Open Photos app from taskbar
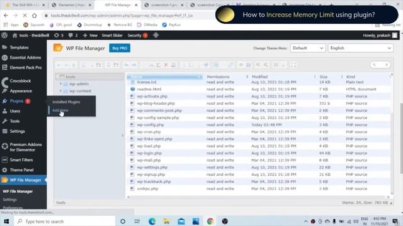 point(196,222)
